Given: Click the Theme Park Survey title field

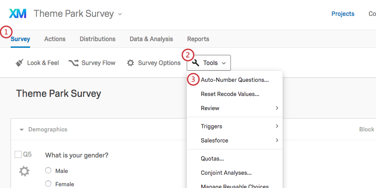Looking at the screenshot, I should coord(59,93).
